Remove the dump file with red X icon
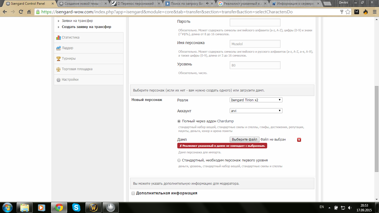Viewport: 379px width, 213px height. pyautogui.click(x=299, y=140)
